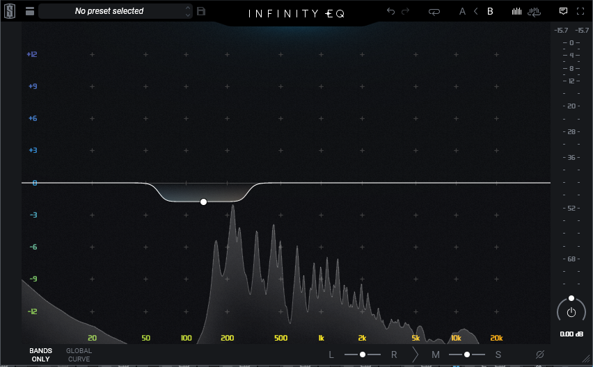This screenshot has width=593, height=367.
Task: Switch to the B setting
Action: click(x=490, y=11)
